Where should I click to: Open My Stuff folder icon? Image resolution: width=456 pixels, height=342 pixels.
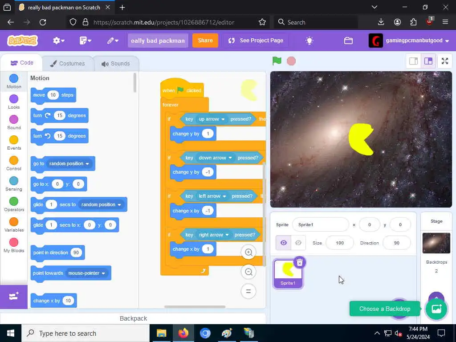348,41
